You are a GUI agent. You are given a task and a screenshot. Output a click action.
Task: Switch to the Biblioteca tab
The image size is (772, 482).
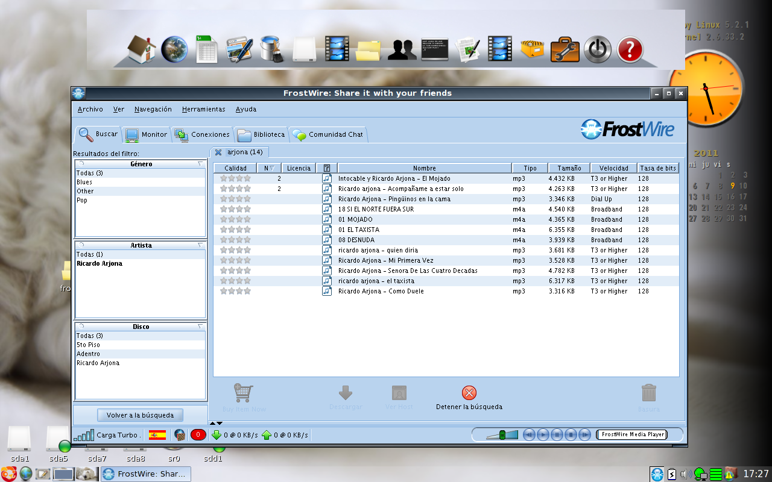261,134
